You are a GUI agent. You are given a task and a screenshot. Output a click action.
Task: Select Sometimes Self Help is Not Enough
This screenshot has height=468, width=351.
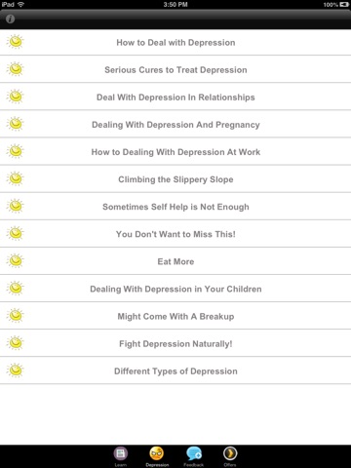[x=175, y=206]
